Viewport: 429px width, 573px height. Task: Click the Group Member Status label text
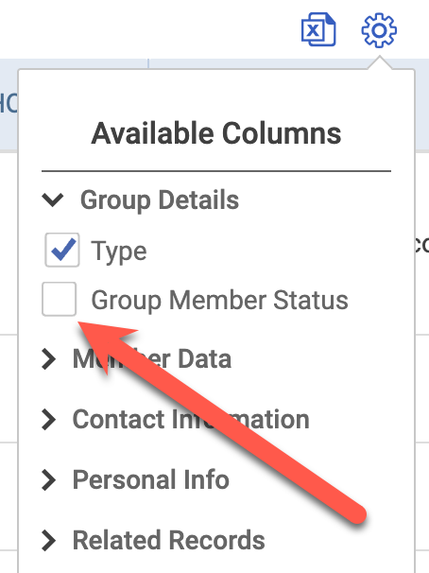tap(219, 300)
